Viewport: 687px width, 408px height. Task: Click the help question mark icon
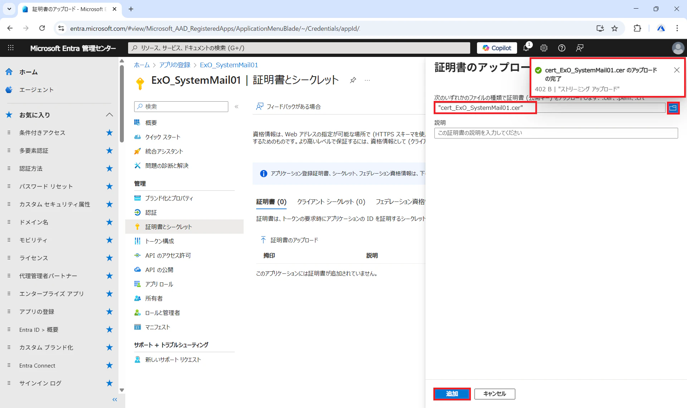tap(562, 48)
